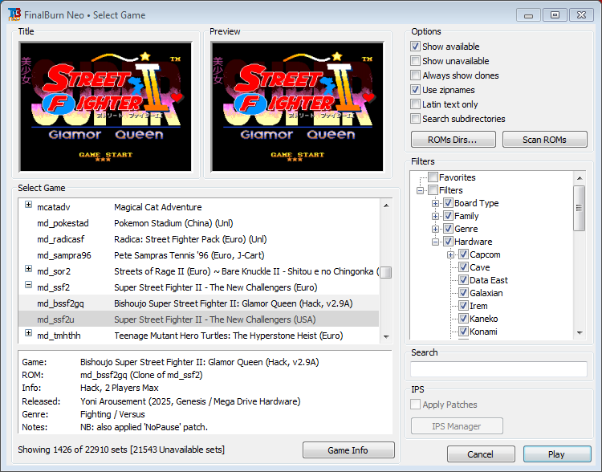Click the Scan ROMs button
Viewport: 602px width, 472px height.
[544, 140]
